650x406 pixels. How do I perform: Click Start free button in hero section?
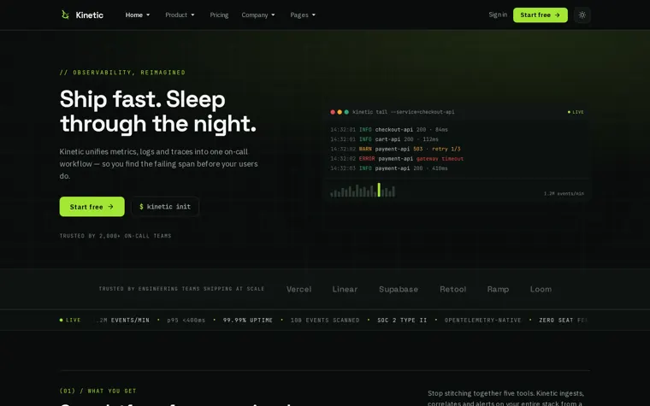tap(92, 206)
